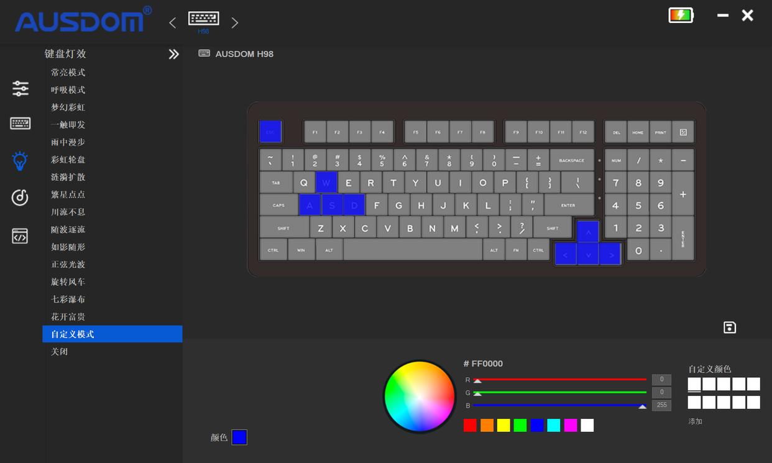Select the down arrow key on keyboard
Viewport: 772px width, 463px height.
pos(587,254)
